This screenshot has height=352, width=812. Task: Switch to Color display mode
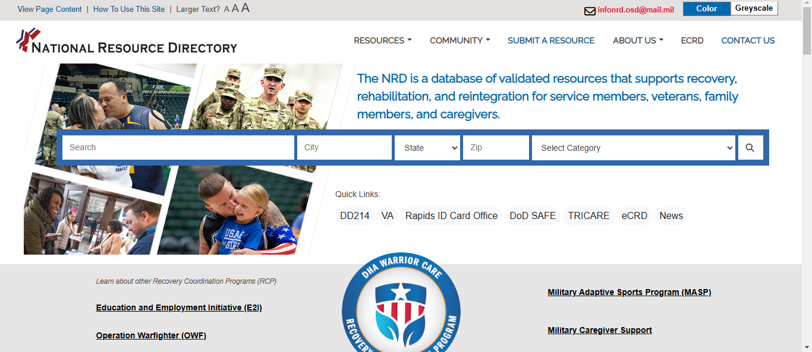[707, 9]
